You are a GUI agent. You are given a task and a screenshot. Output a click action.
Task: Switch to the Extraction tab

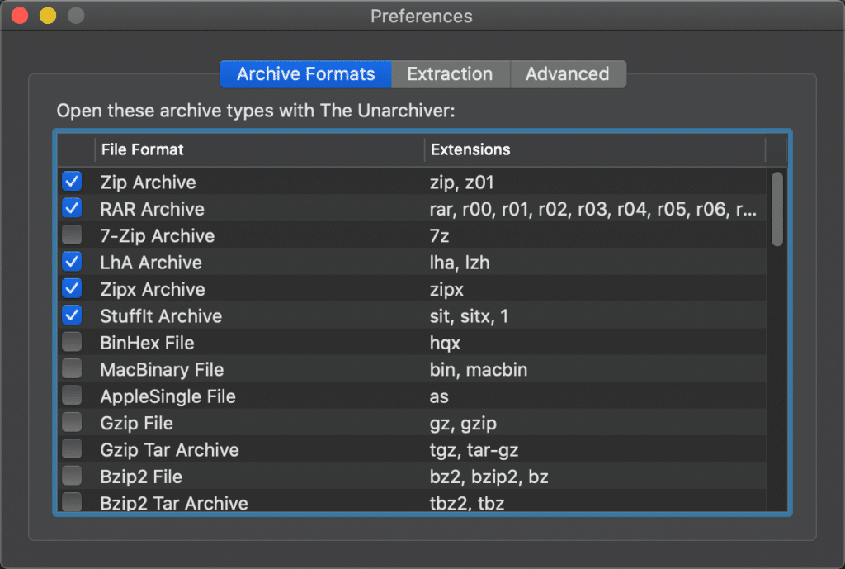tap(450, 74)
